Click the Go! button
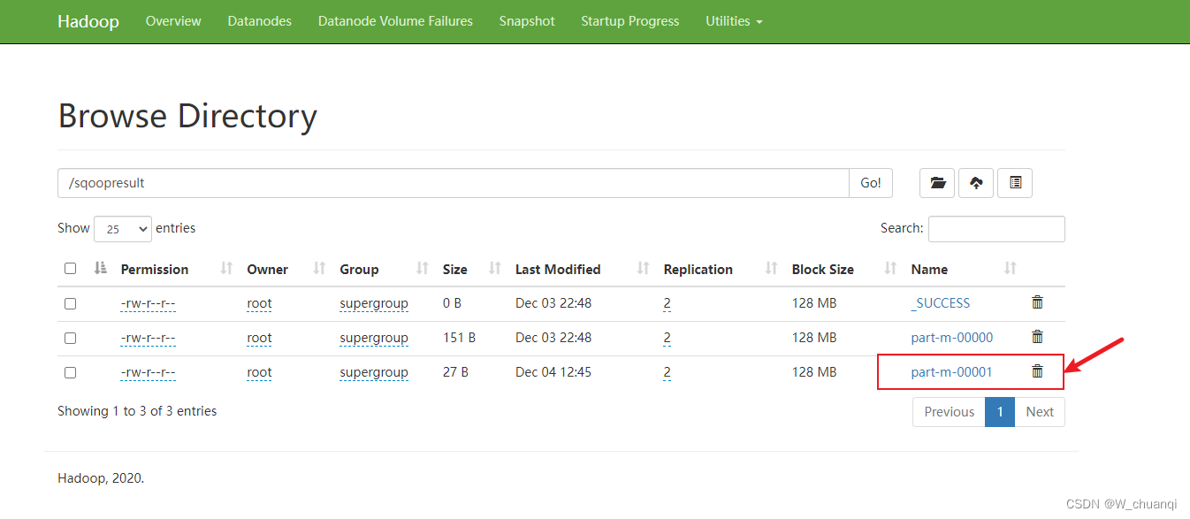This screenshot has height=519, width=1190. pos(871,183)
